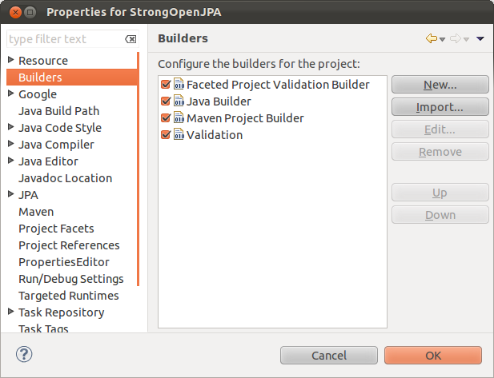Viewport: 494px width, 378px height.
Task: Select Java Build Path in sidebar
Action: 58,111
